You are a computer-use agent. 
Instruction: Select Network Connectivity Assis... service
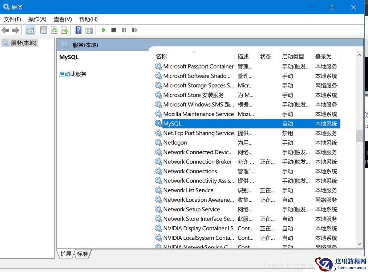247,181
